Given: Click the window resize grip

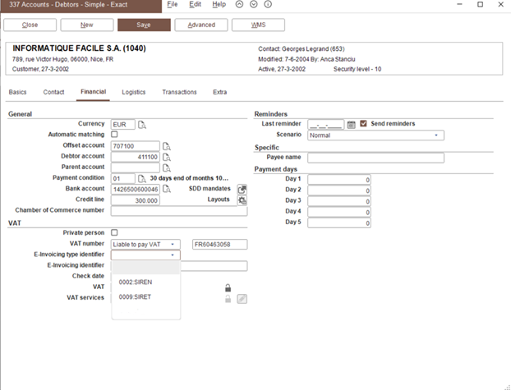Looking at the screenshot, I should click(x=507, y=387).
